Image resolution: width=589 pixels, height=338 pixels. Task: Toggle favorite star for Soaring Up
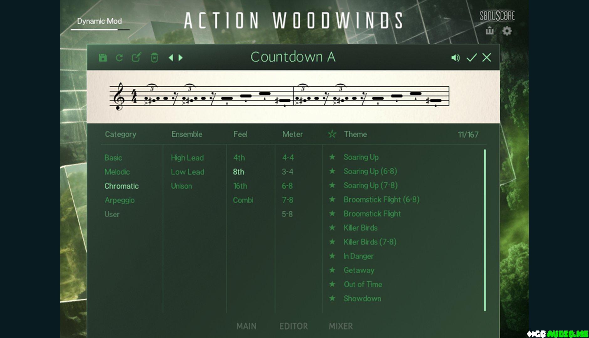pyautogui.click(x=332, y=157)
